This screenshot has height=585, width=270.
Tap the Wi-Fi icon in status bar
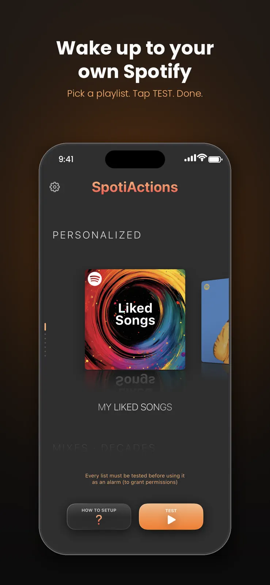pos(202,158)
